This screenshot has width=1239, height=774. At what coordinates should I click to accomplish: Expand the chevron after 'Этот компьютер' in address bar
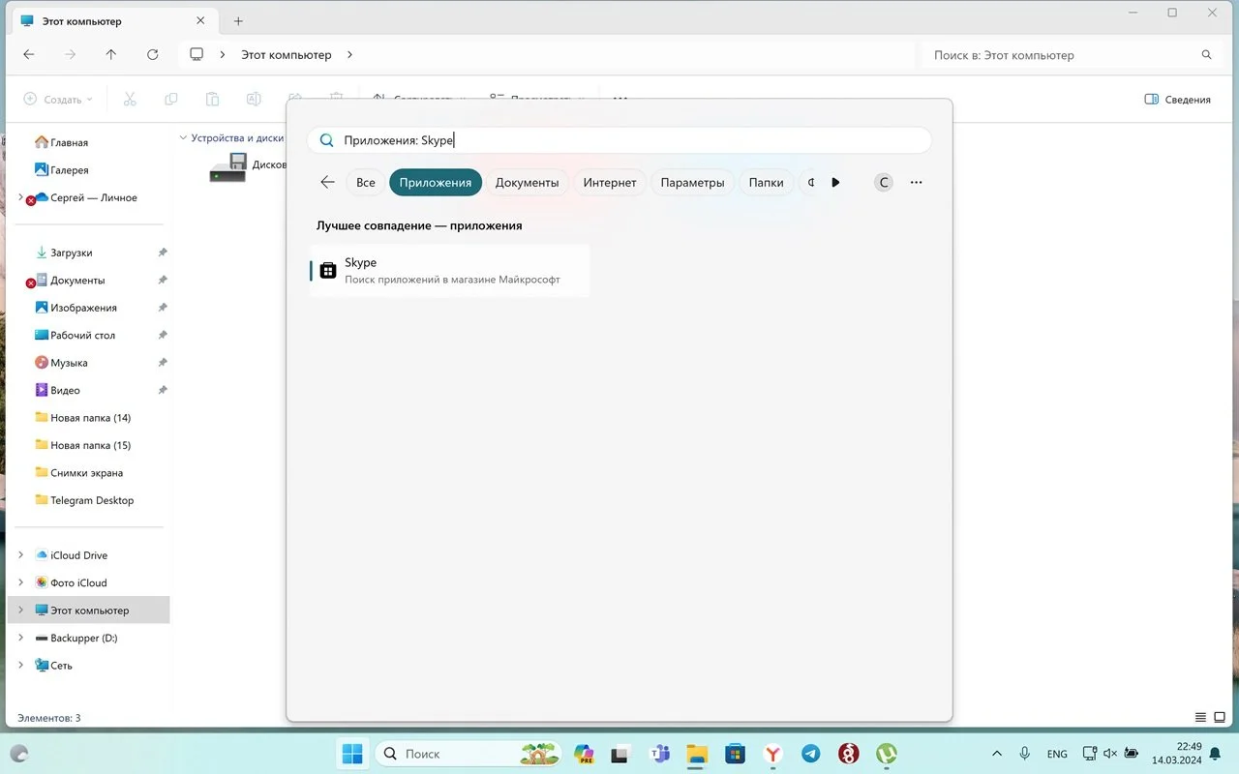pos(349,55)
